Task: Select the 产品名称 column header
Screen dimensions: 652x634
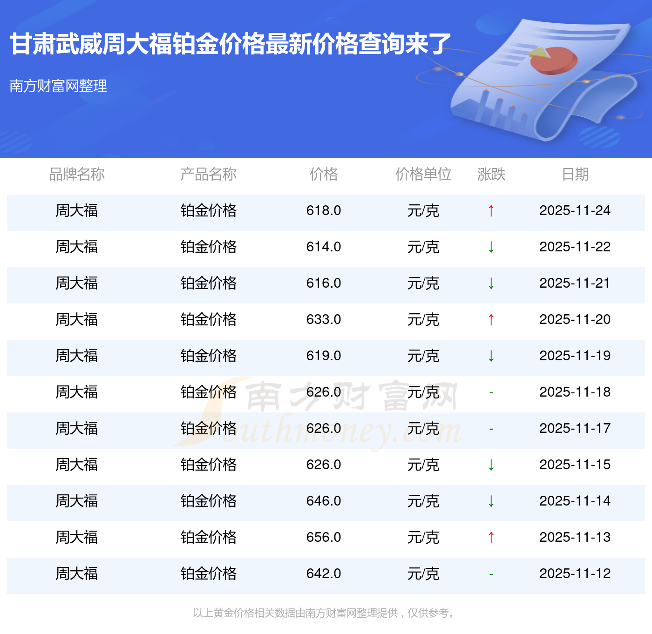Action: tap(208, 174)
